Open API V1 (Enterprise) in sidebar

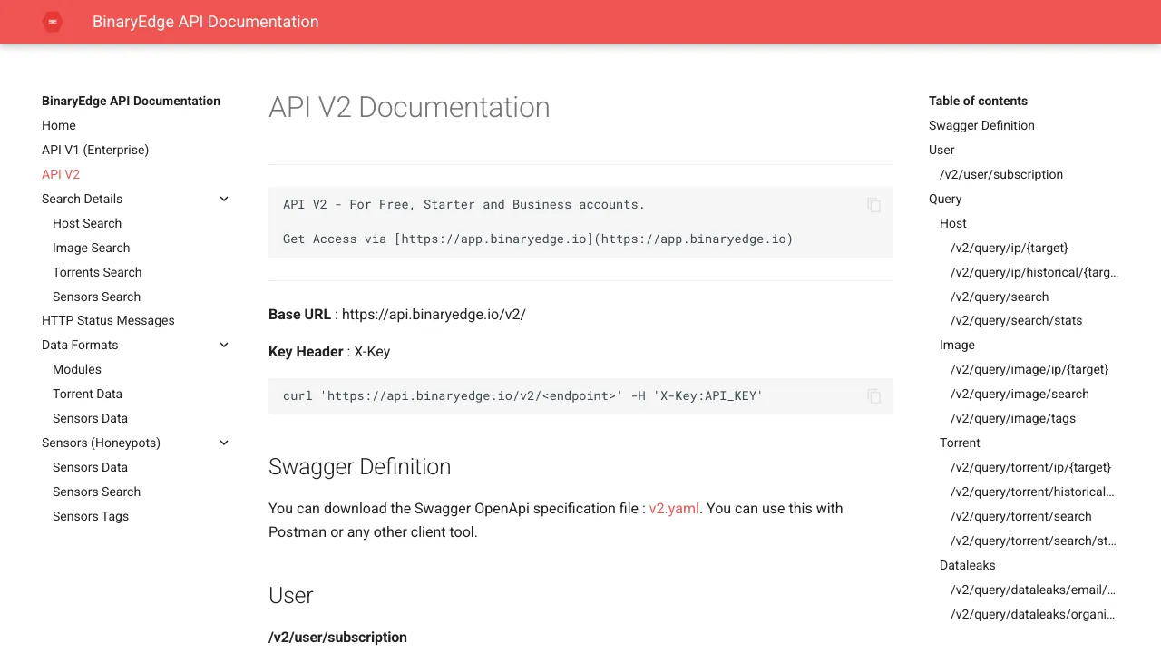point(95,150)
